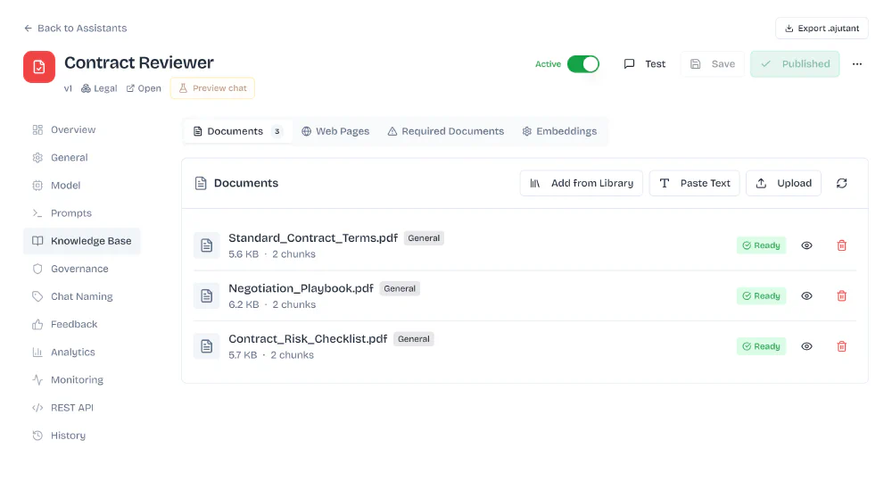Click the Contract_Risk_Checklist.pdf file name
892x490 pixels.
coord(308,339)
